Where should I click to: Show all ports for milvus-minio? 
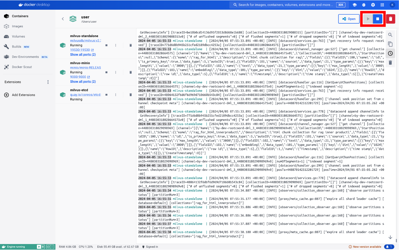coord(83,82)
